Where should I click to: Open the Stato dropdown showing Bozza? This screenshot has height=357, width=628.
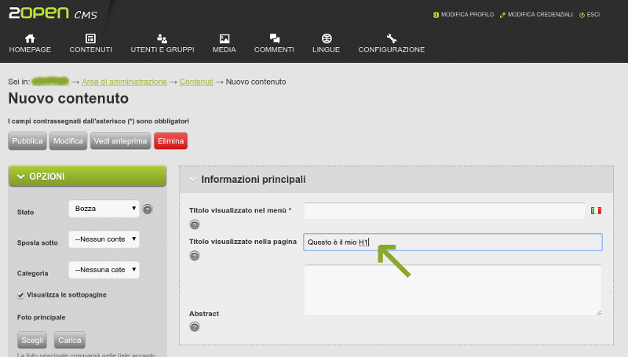click(x=104, y=209)
